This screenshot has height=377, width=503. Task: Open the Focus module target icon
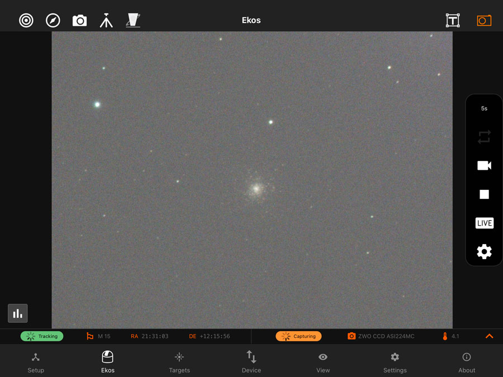click(26, 21)
